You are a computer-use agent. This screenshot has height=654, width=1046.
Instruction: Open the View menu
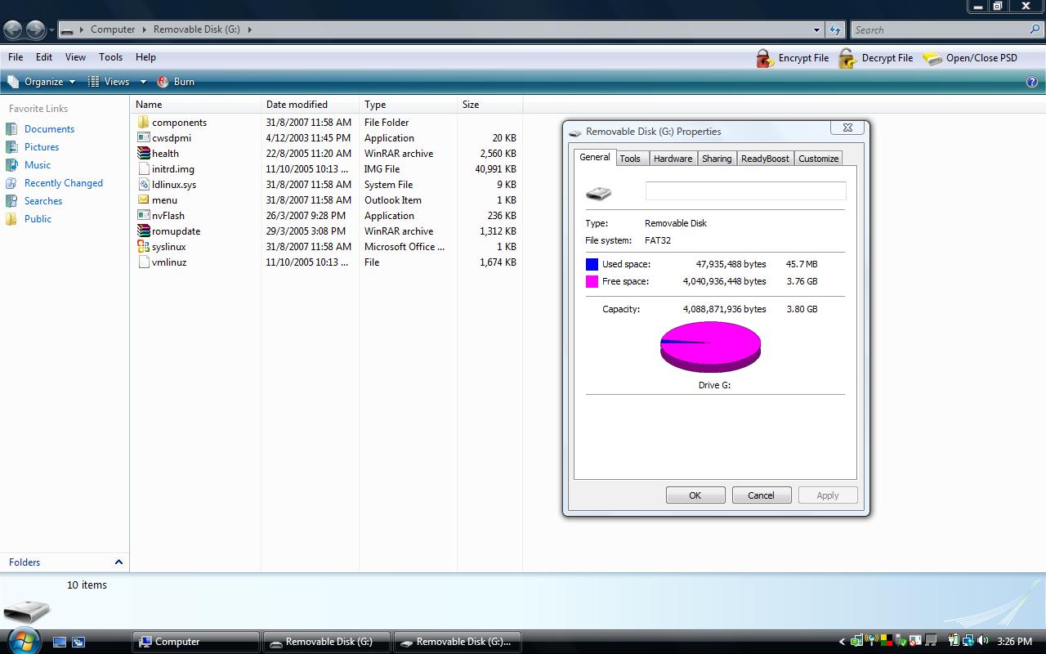coord(75,57)
